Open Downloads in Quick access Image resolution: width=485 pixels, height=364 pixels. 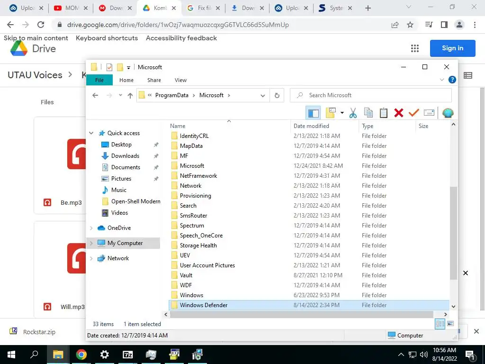point(125,156)
